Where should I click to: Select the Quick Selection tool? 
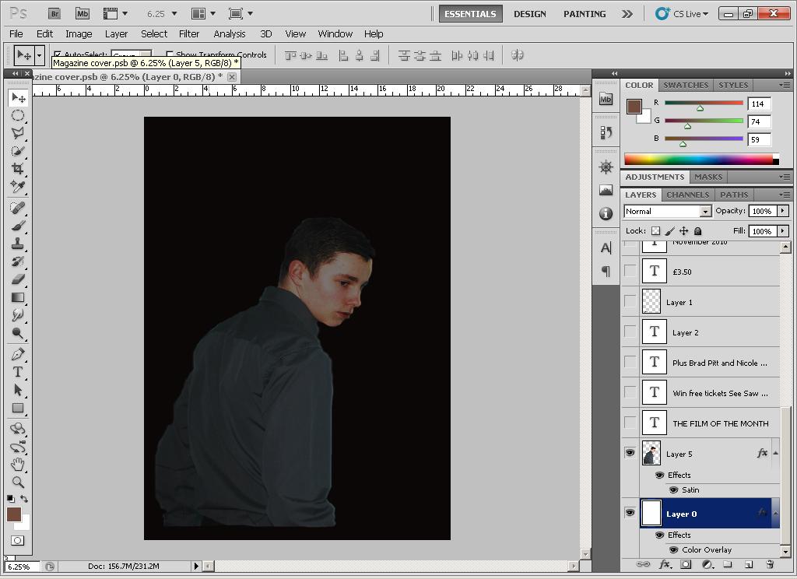[18, 151]
